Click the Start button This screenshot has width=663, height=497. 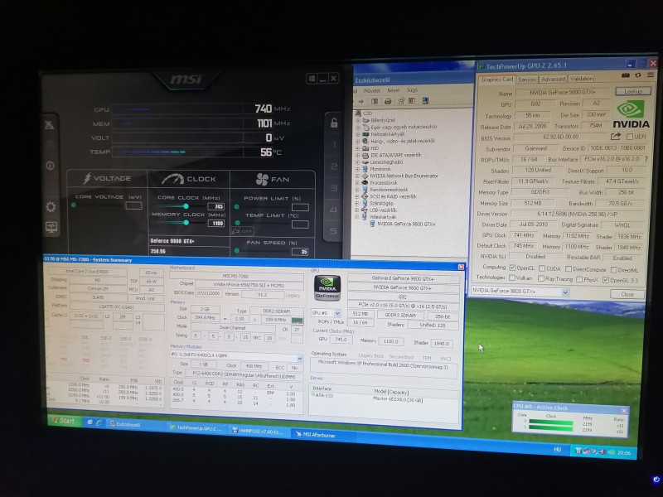pyautogui.click(x=64, y=421)
